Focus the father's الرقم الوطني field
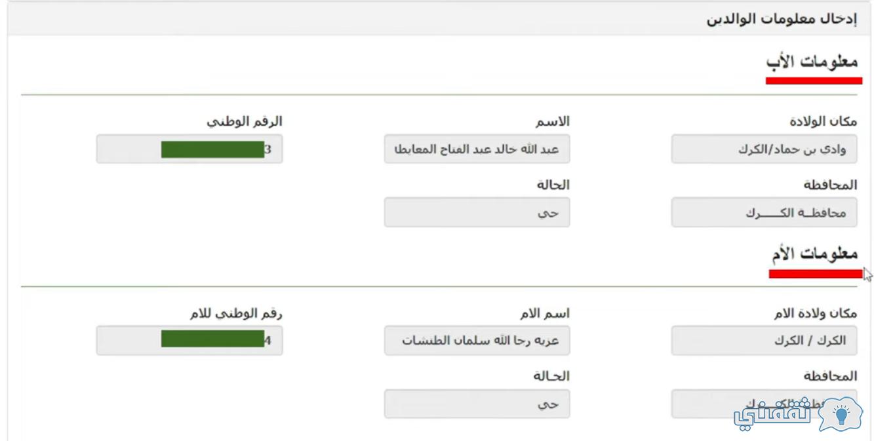This screenshot has height=441, width=874. (189, 149)
